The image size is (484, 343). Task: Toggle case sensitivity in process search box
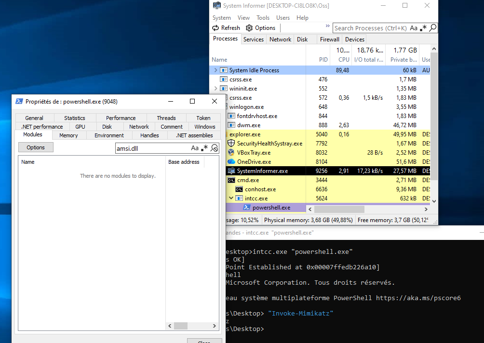[x=414, y=28]
